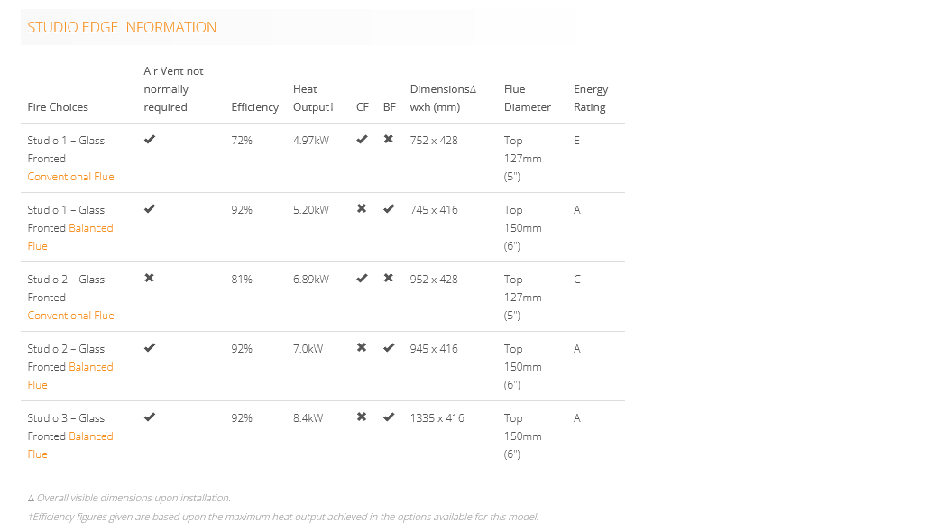Click the 8.4kW heat output cell
The width and height of the screenshot is (929, 532).
308,418
